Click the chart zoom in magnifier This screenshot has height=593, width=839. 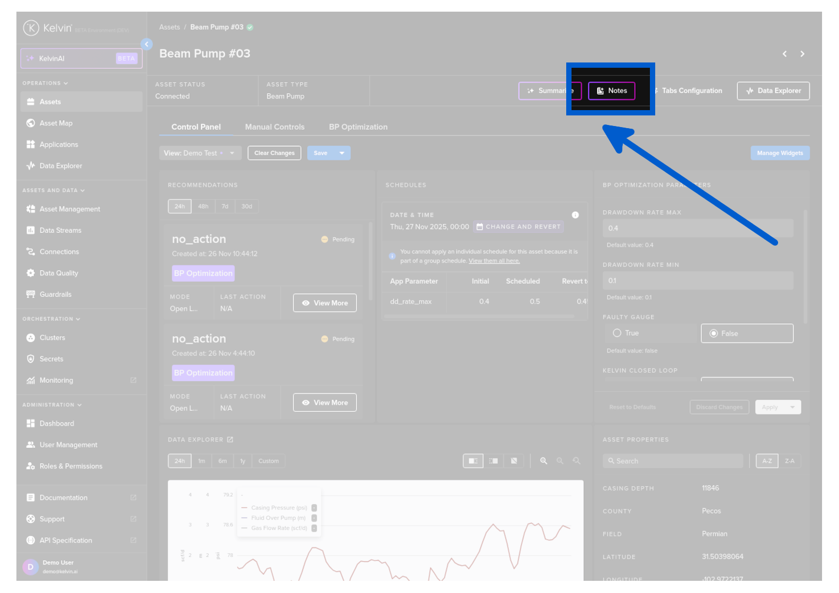point(543,461)
